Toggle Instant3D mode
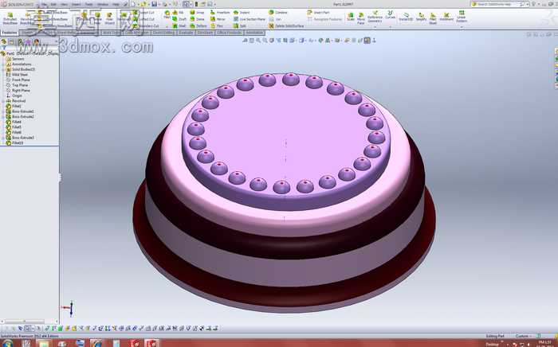Viewport: 558px width, 347px height. point(406,17)
